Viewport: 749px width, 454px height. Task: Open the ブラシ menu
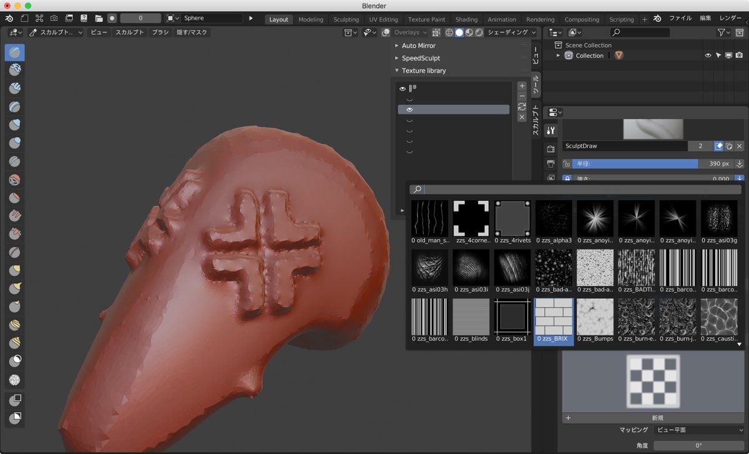[x=160, y=32]
